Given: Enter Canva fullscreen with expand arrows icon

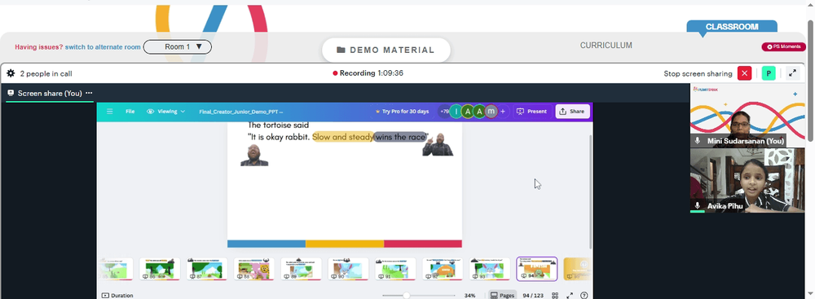Looking at the screenshot, I should pos(570,296).
